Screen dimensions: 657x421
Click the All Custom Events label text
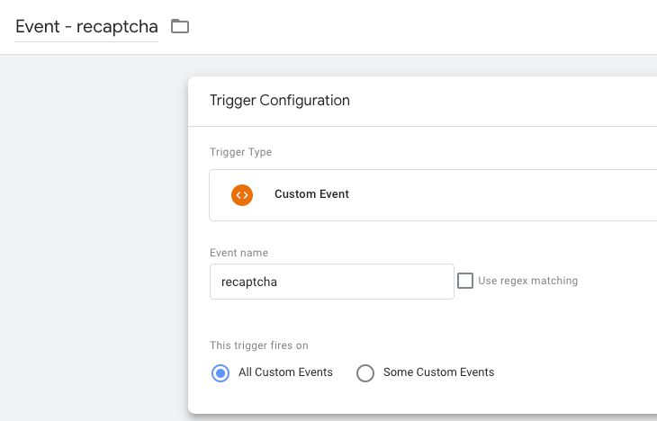(285, 372)
